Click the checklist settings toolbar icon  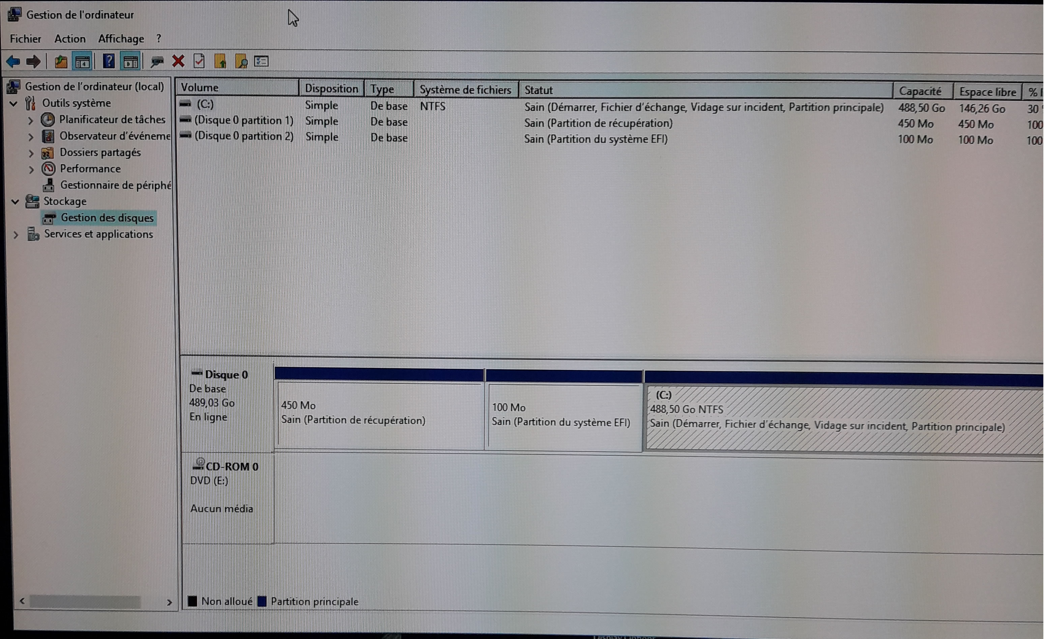pos(261,62)
